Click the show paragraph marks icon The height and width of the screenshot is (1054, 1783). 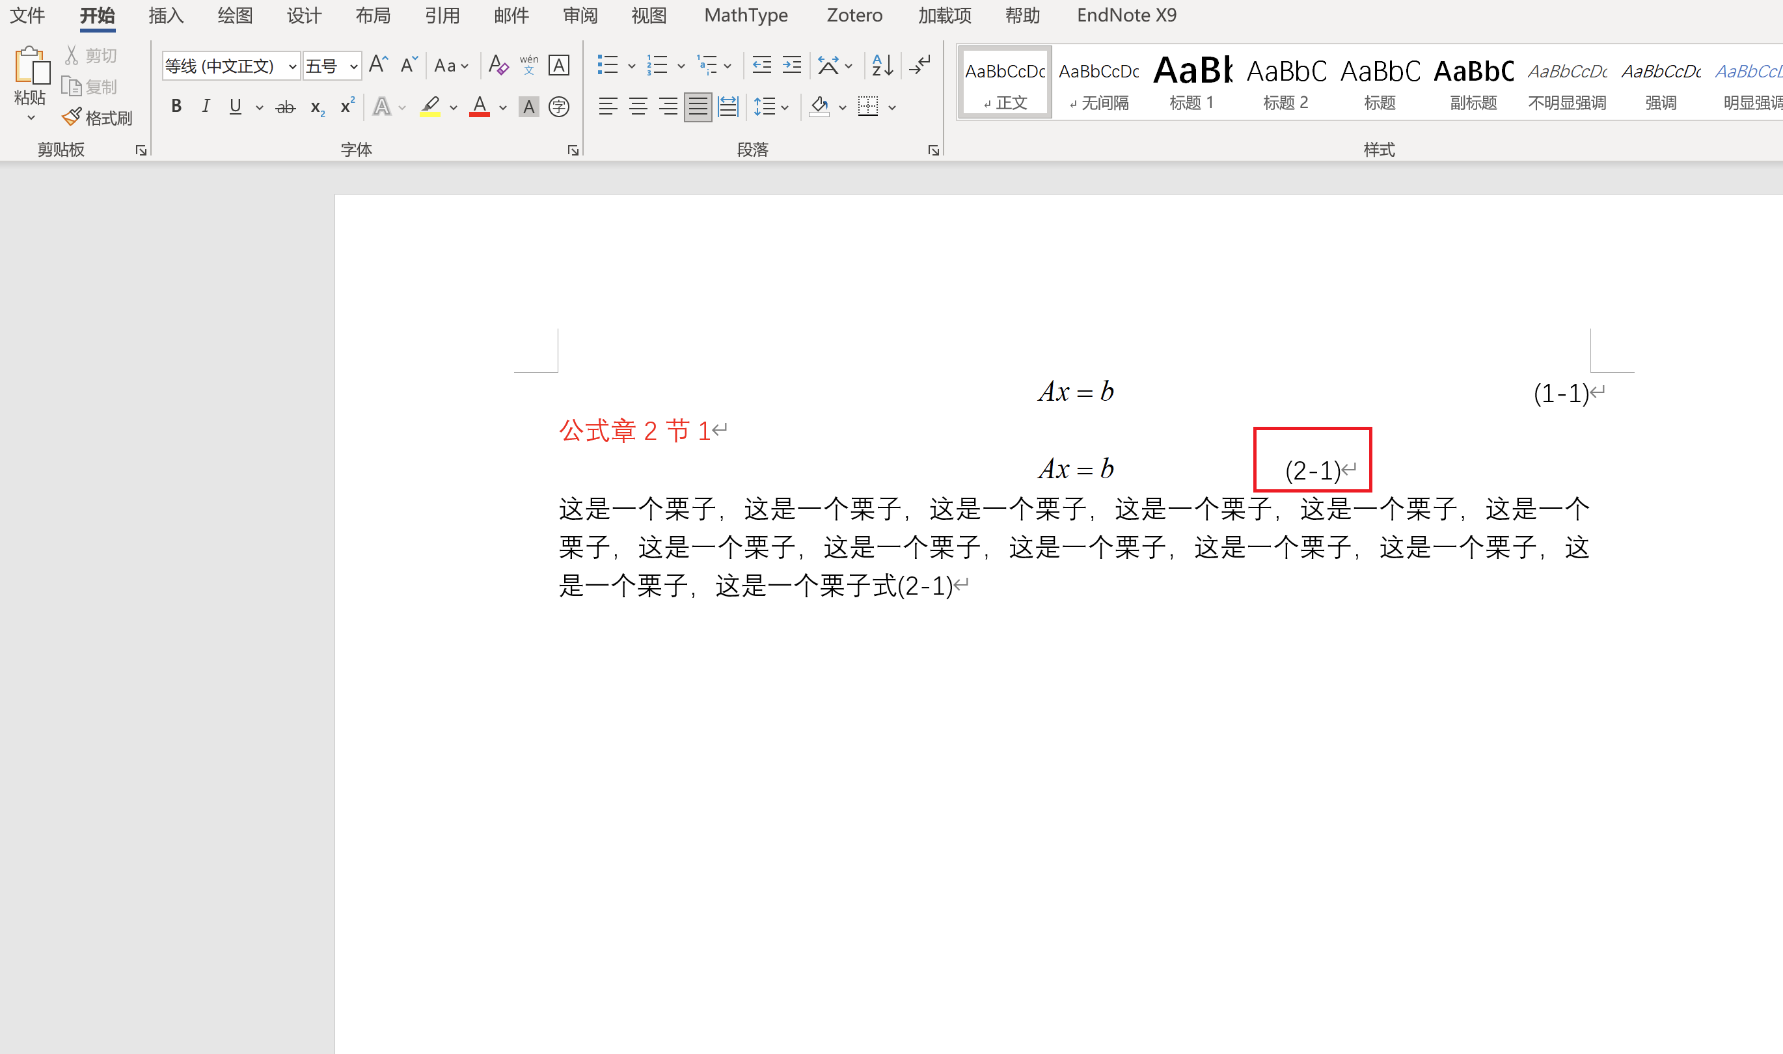(920, 65)
